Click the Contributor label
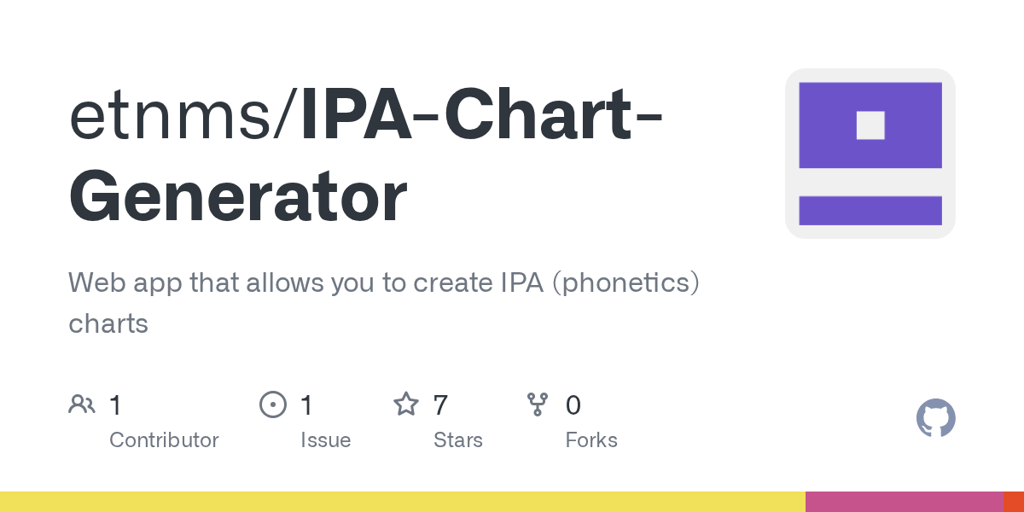 tap(164, 440)
